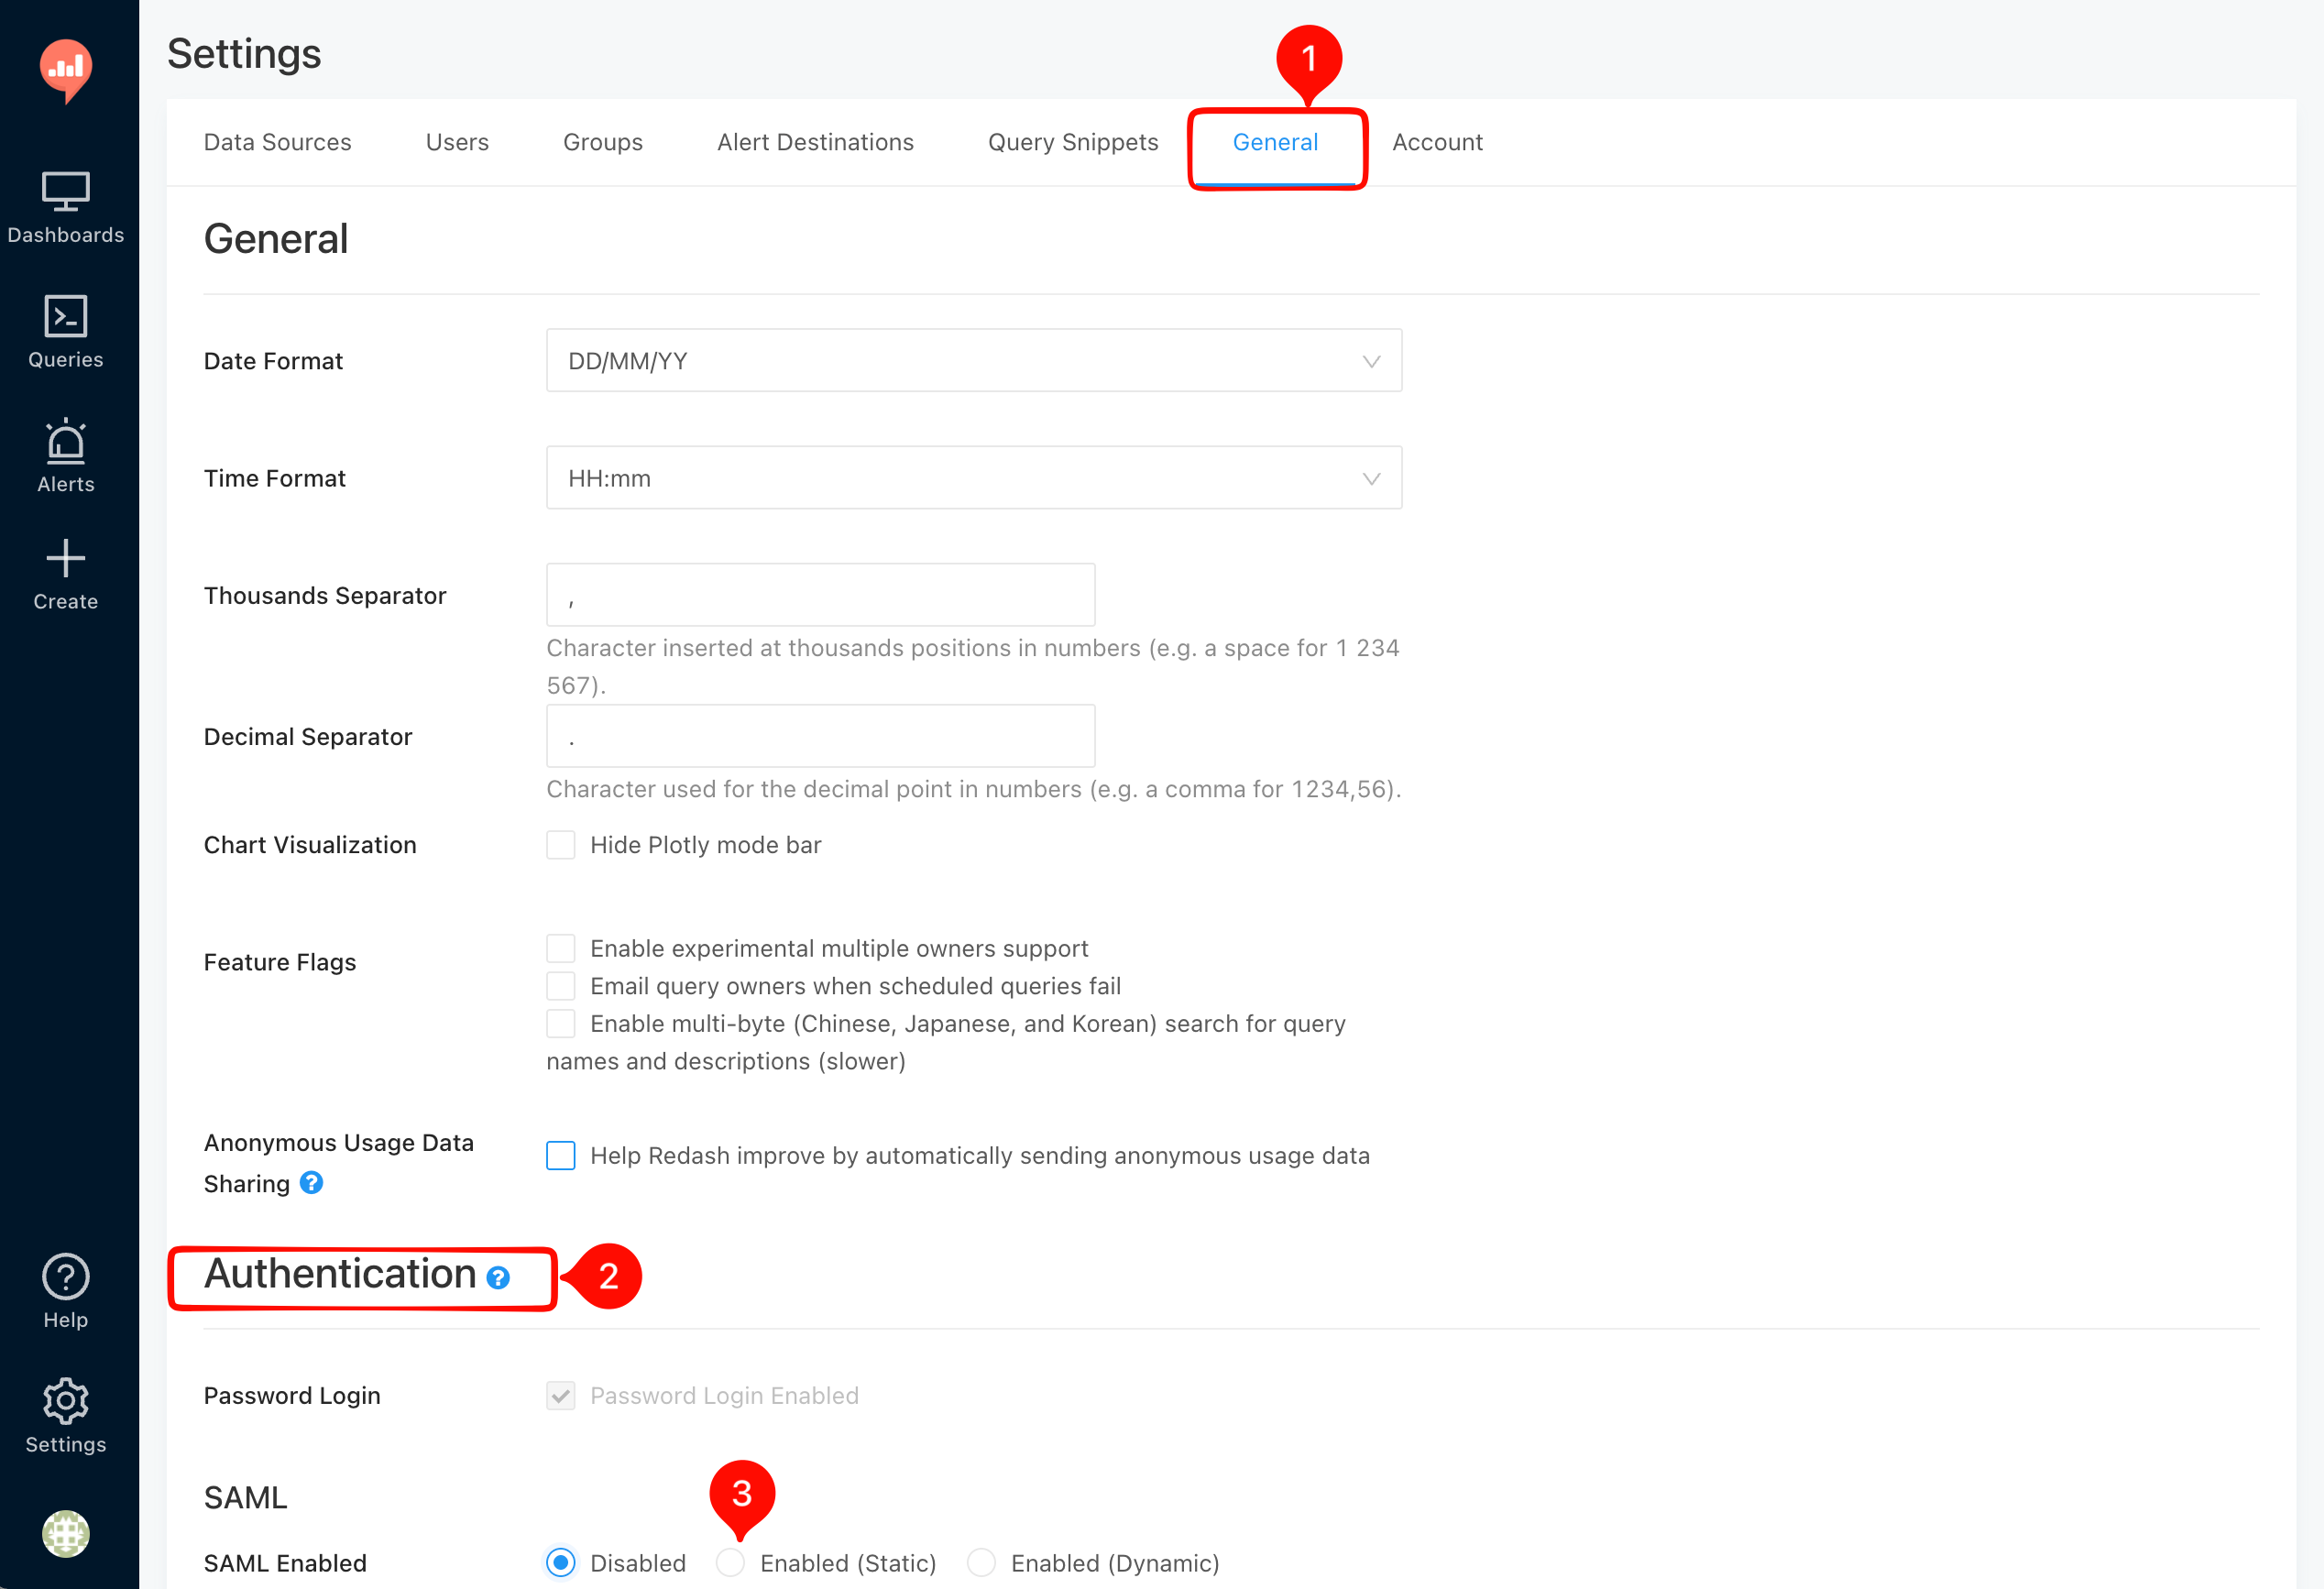Go to Alert Destinations tab
The width and height of the screenshot is (2324, 1589).
(816, 142)
